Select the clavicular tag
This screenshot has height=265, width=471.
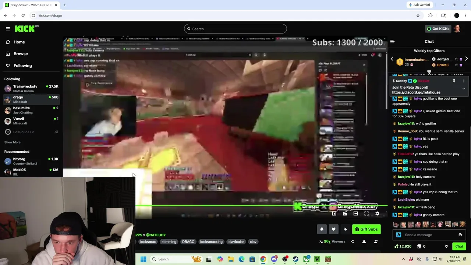236,242
